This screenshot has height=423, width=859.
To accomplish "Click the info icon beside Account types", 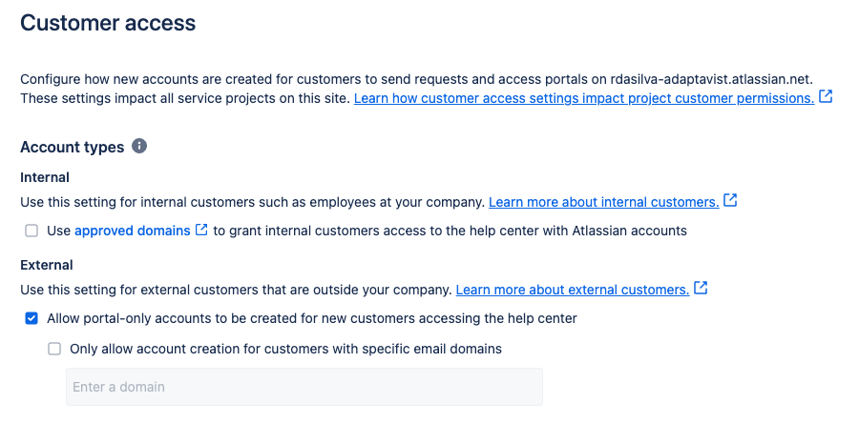I will [139, 147].
